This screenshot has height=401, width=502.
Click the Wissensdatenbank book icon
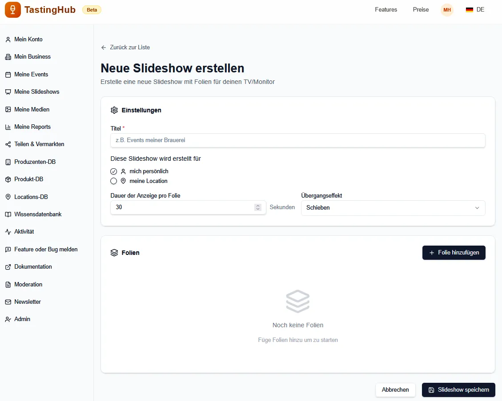(x=8, y=214)
